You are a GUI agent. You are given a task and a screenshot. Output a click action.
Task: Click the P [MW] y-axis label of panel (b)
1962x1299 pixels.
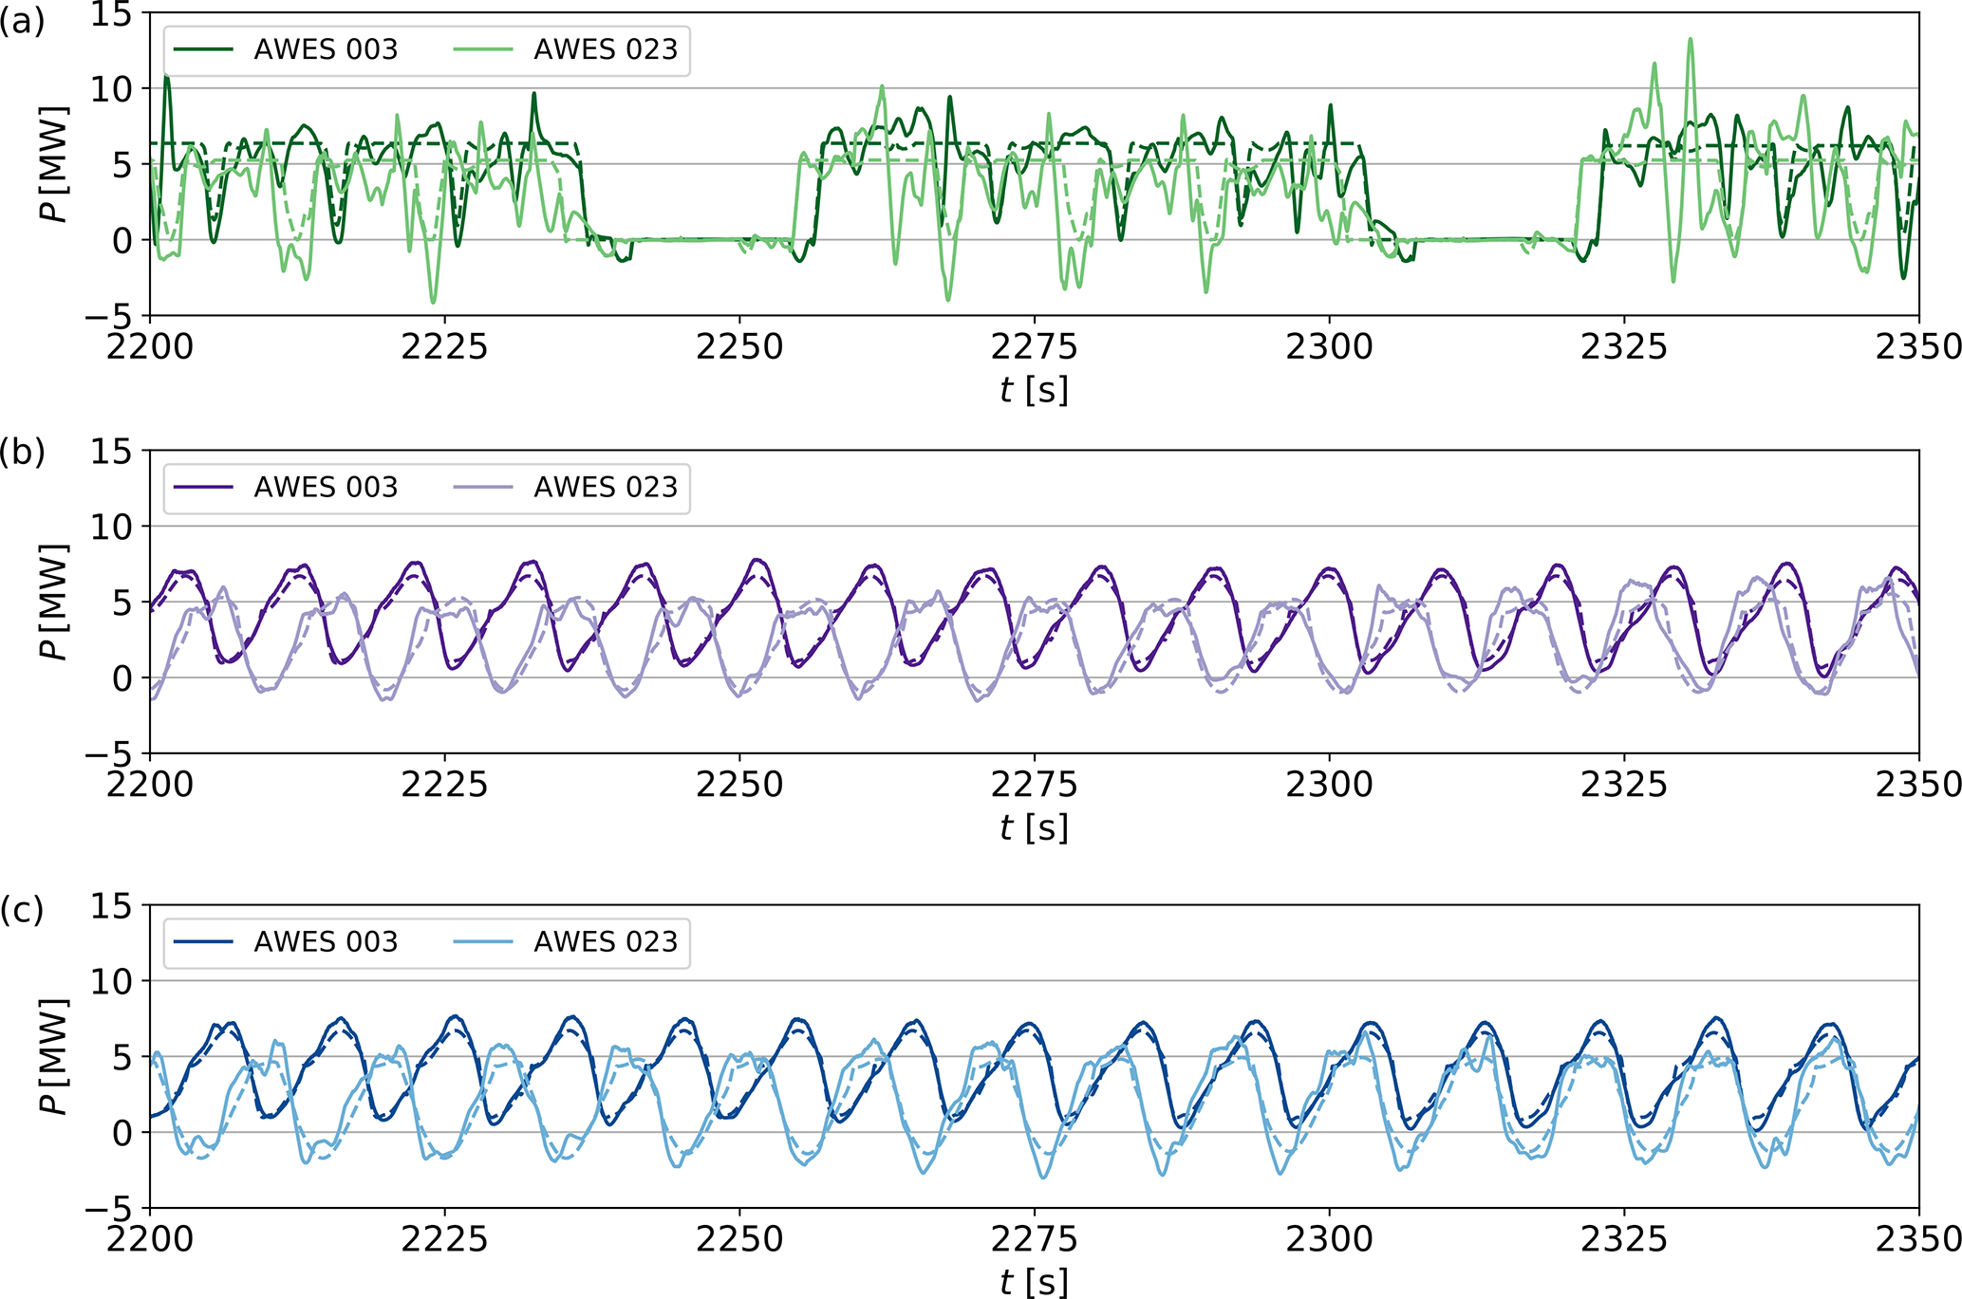pyautogui.click(x=56, y=602)
